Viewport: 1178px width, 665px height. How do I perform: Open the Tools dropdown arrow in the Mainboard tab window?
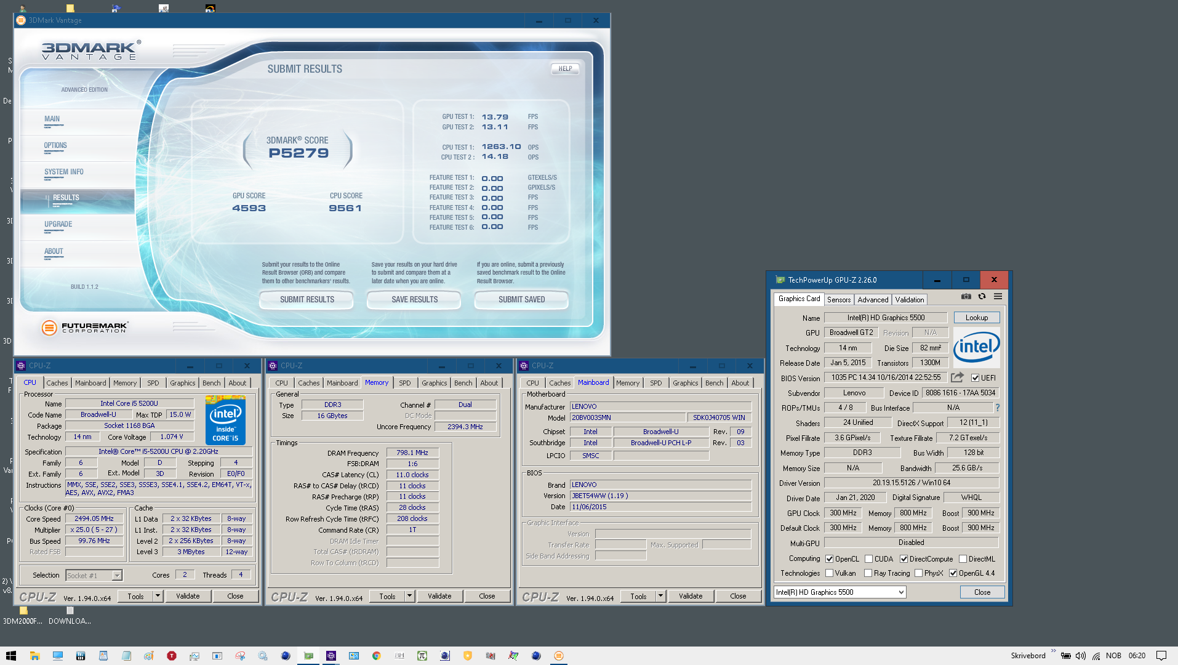[660, 596]
